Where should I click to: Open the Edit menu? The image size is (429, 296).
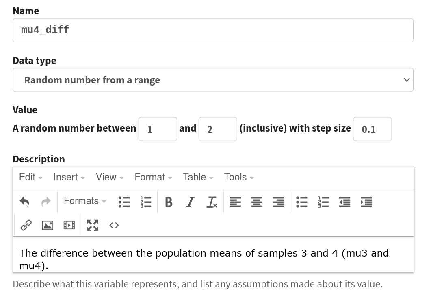[30, 177]
